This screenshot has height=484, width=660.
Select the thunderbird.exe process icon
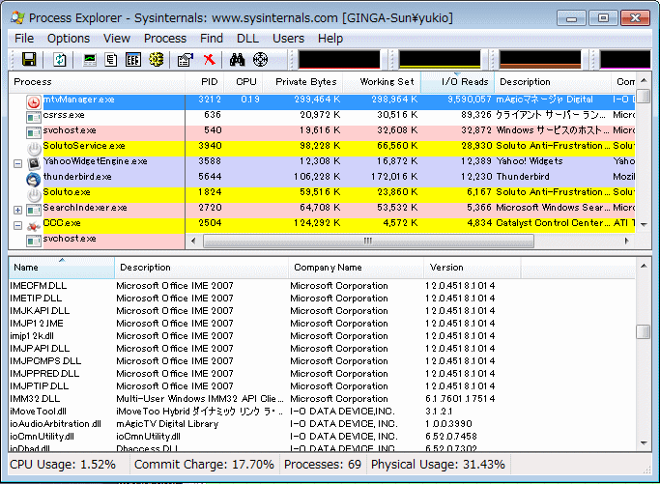click(x=34, y=177)
